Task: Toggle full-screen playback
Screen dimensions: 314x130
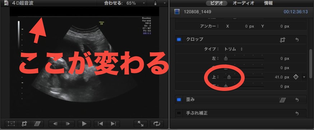Action: 140,124
